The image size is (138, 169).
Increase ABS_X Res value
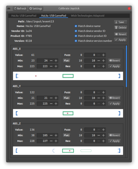[103, 66]
